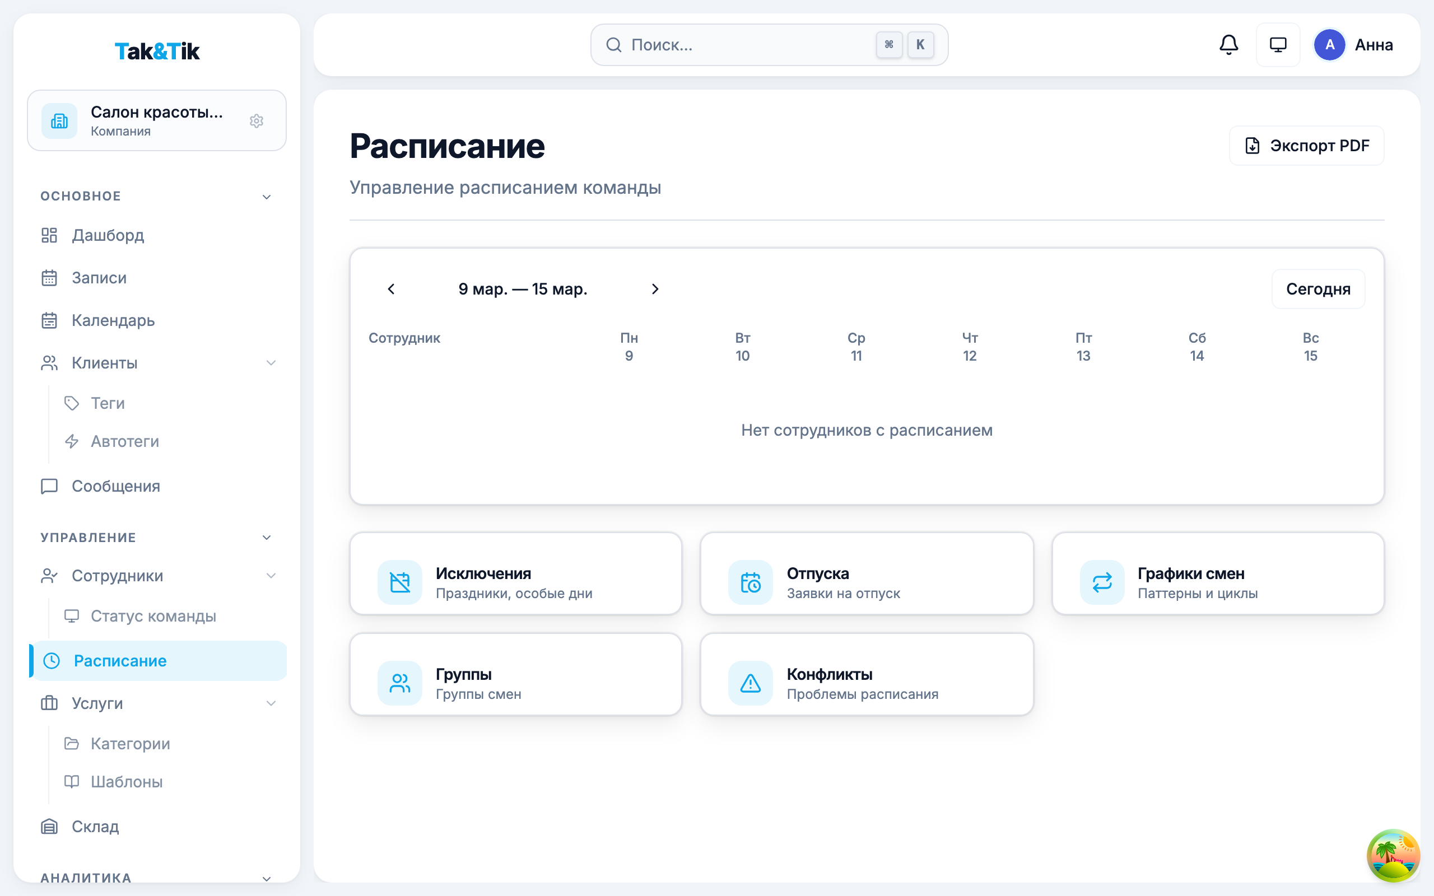
Task: Open the display monitor icon in the header
Action: coord(1278,44)
